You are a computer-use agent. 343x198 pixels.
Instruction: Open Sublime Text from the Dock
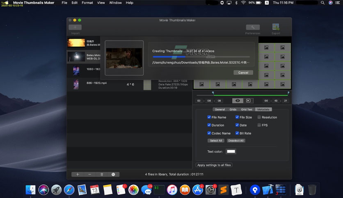pyautogui.click(x=223, y=190)
